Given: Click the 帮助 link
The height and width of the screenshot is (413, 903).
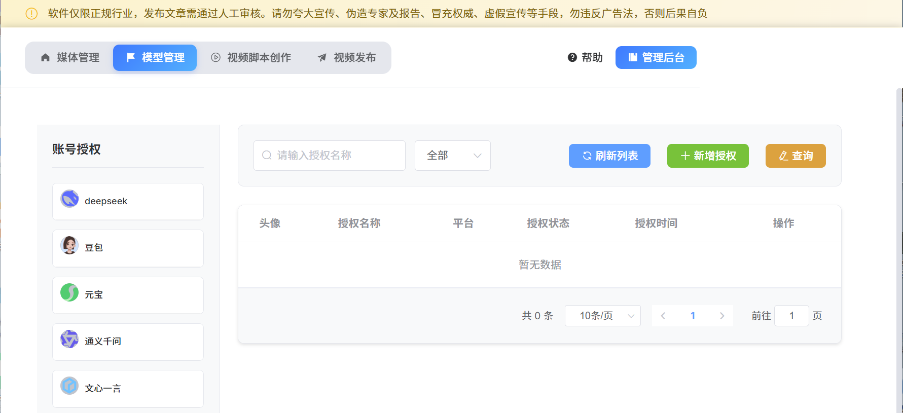Looking at the screenshot, I should 585,57.
